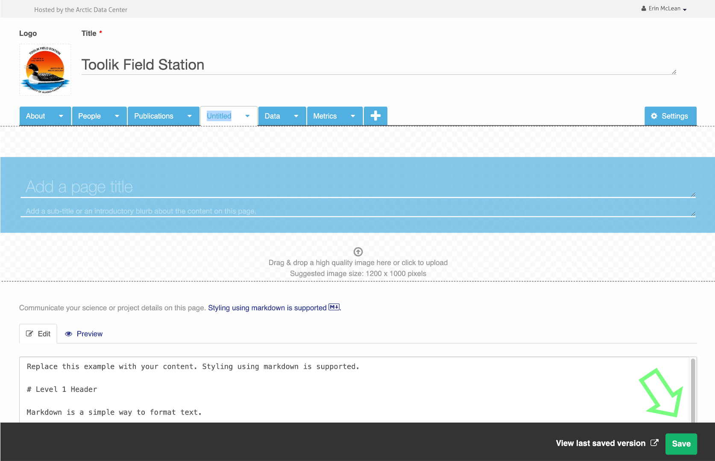Follow the Styling using markdown is supported link
The width and height of the screenshot is (715, 461).
point(267,308)
